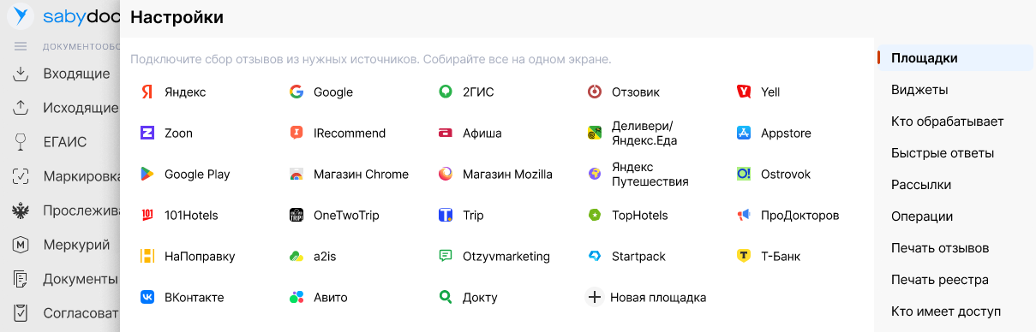Screen dimensions: 1036x332
Task: Open Рассылки in settings menu
Action: (921, 185)
